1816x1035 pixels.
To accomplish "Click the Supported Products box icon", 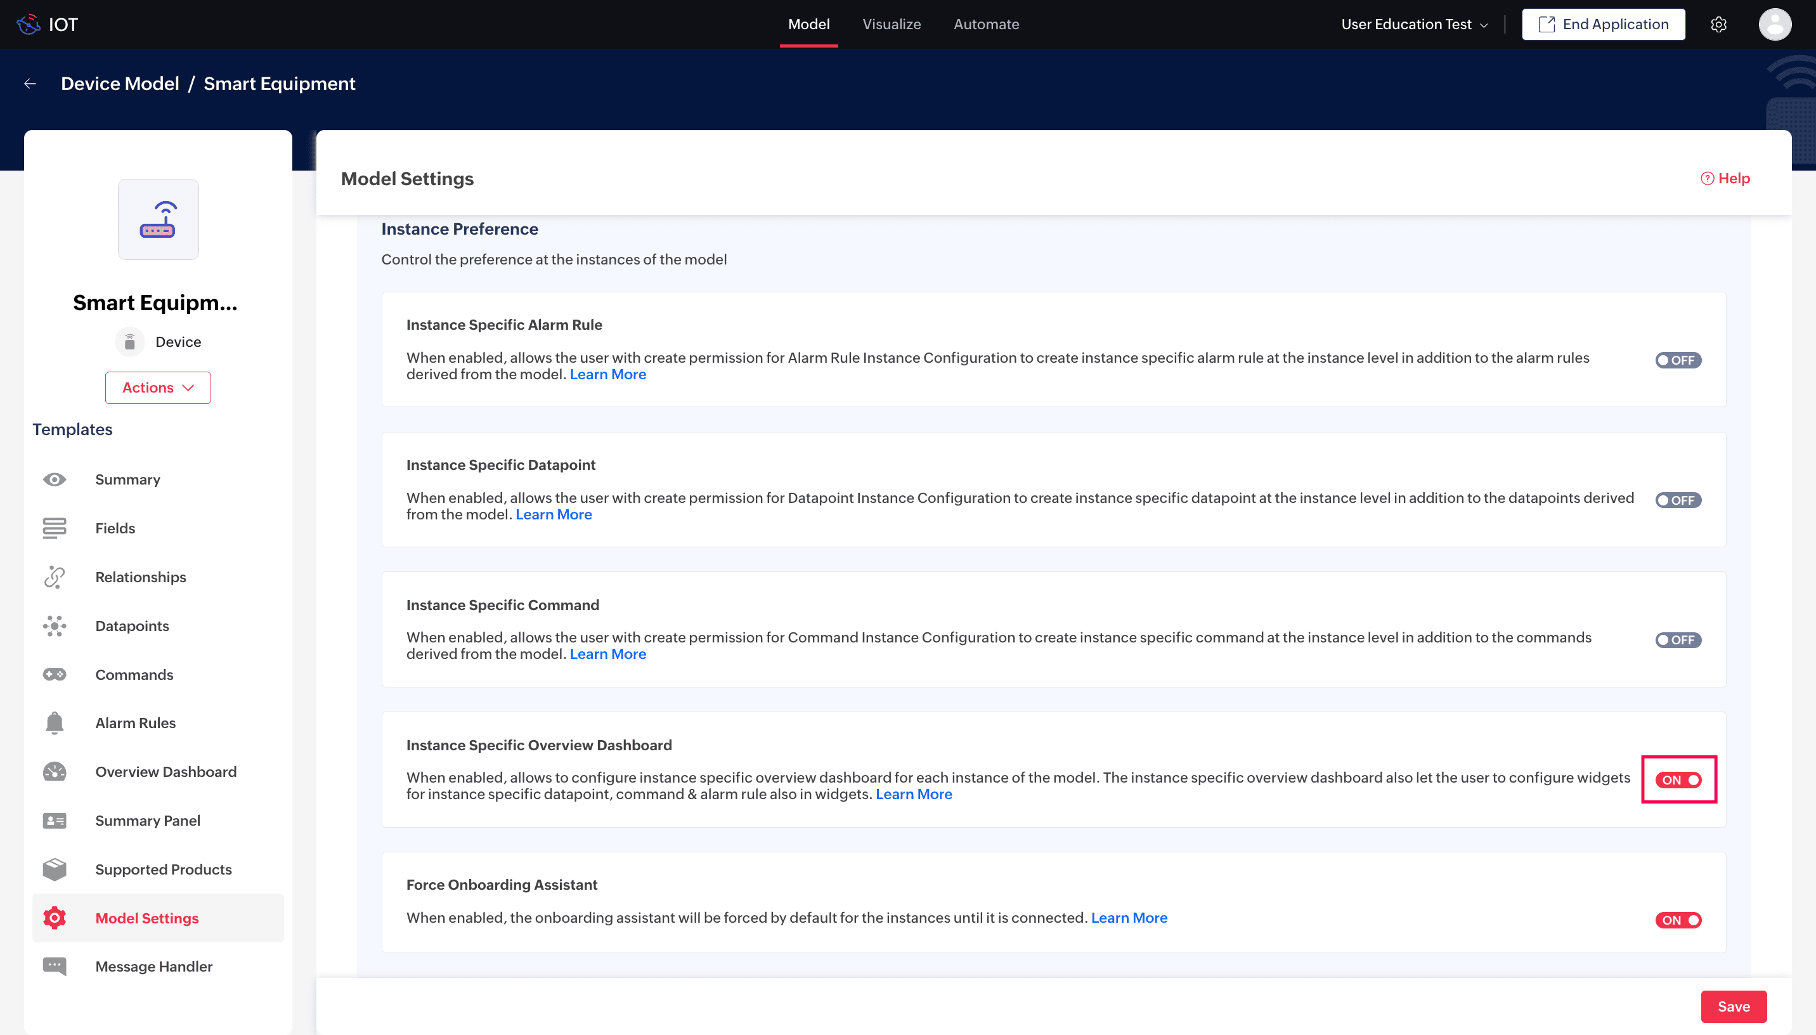I will tap(54, 869).
